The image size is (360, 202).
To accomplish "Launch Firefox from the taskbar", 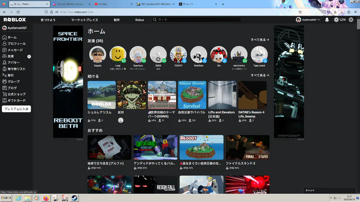I will click(46, 198).
